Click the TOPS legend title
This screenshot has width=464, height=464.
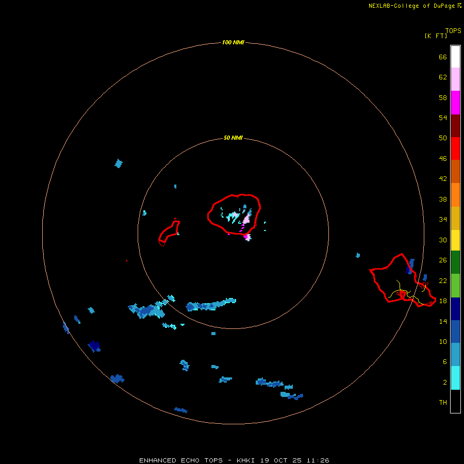[453, 31]
